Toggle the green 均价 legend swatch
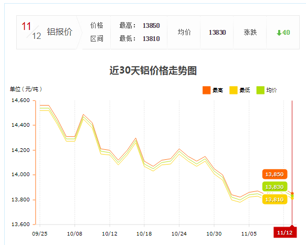306x245 pixels. 260,90
